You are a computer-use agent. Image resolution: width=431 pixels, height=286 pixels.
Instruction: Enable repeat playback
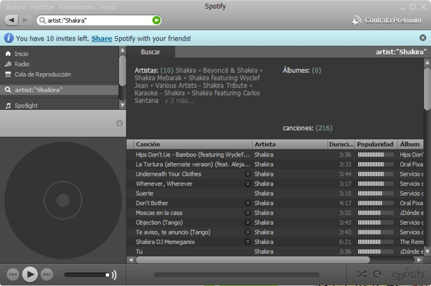coord(377,275)
